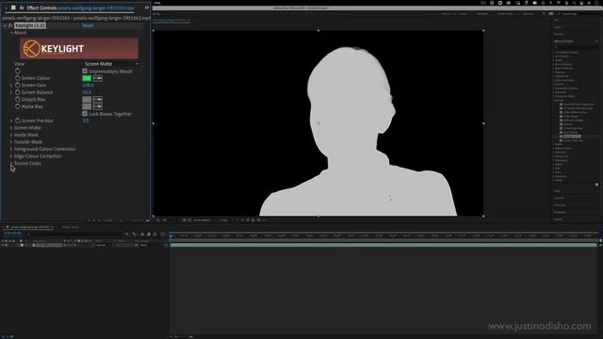Expand the Screen Pre-blur property

tap(11, 121)
